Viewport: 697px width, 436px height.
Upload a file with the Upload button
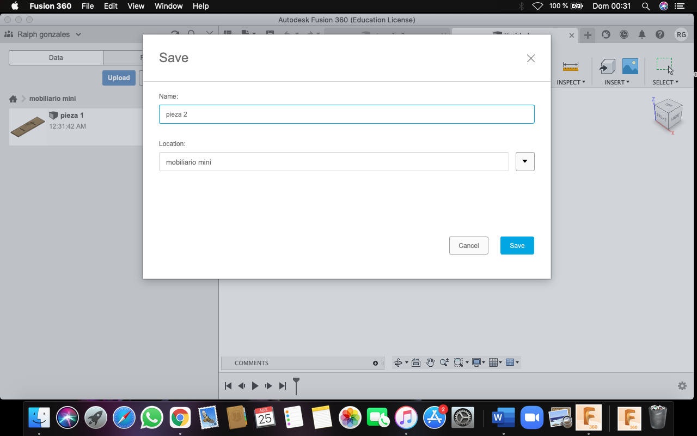pyautogui.click(x=119, y=77)
